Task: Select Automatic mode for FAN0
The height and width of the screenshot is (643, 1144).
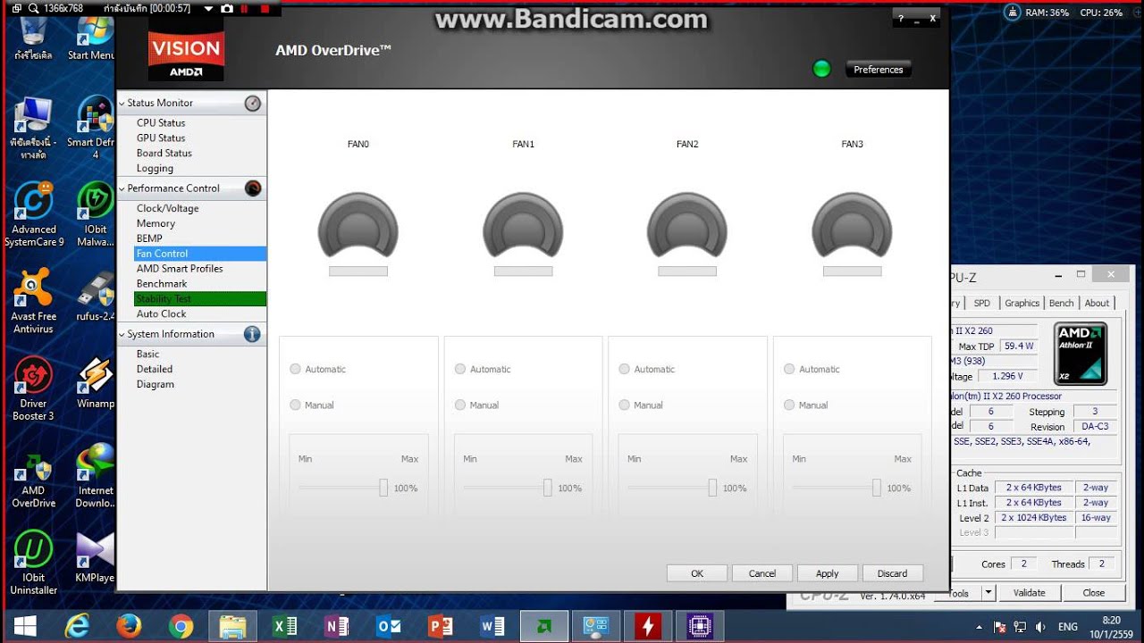Action: click(296, 369)
